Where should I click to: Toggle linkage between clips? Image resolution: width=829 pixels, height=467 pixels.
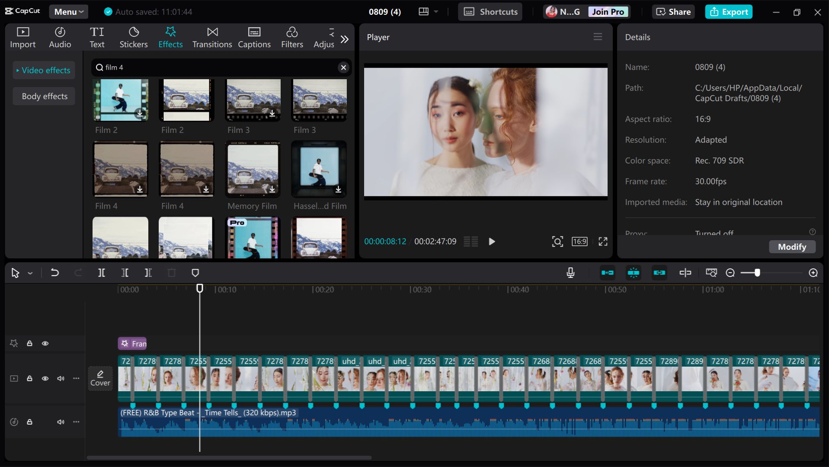coord(659,273)
